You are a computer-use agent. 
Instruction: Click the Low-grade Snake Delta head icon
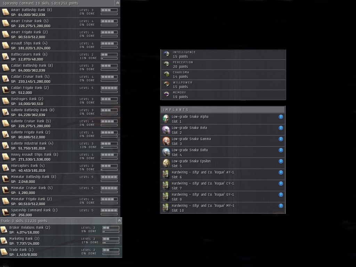pyautogui.click(x=166, y=152)
